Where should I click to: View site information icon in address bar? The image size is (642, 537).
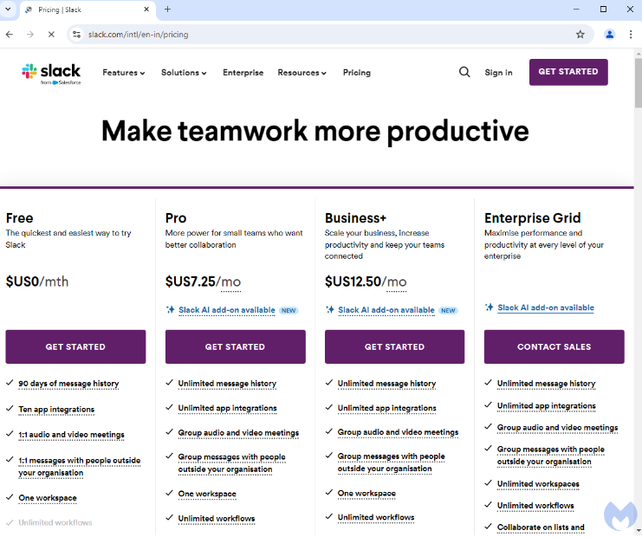pos(76,35)
